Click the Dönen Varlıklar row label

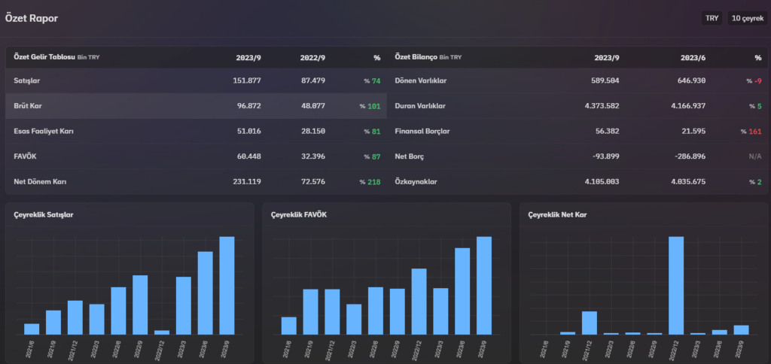(420, 80)
